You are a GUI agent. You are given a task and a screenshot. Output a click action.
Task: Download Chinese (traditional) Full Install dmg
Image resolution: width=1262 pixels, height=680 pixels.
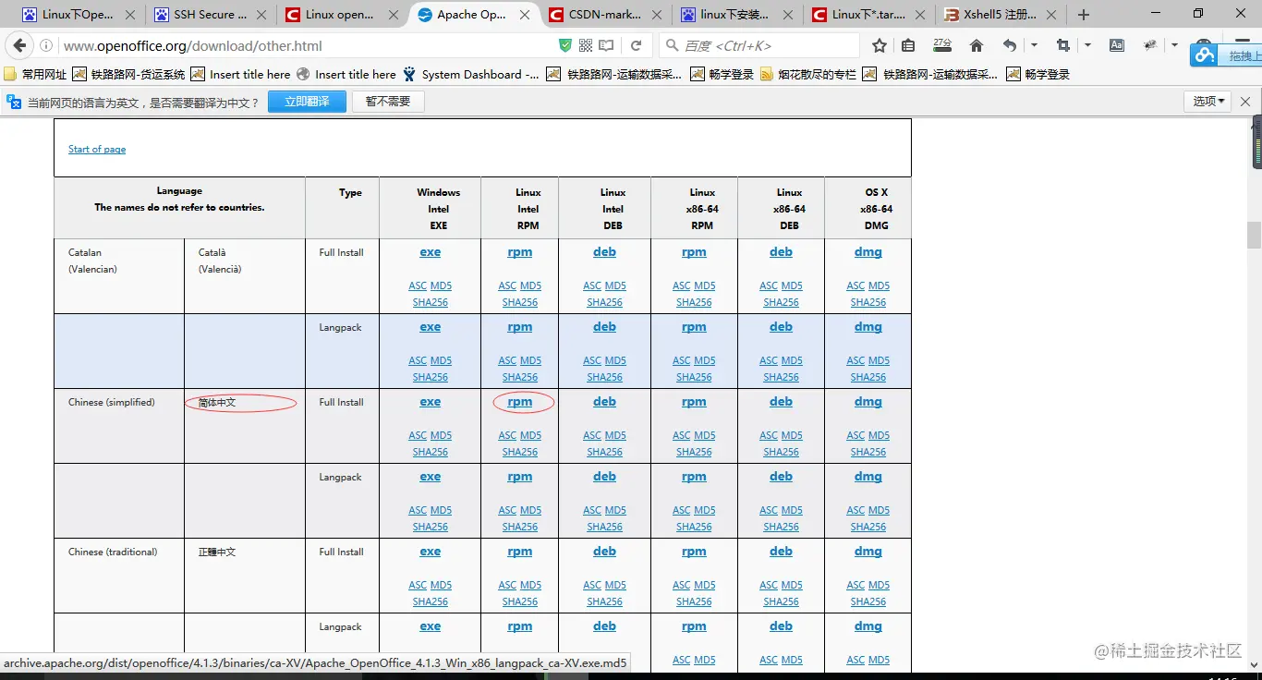tap(868, 552)
